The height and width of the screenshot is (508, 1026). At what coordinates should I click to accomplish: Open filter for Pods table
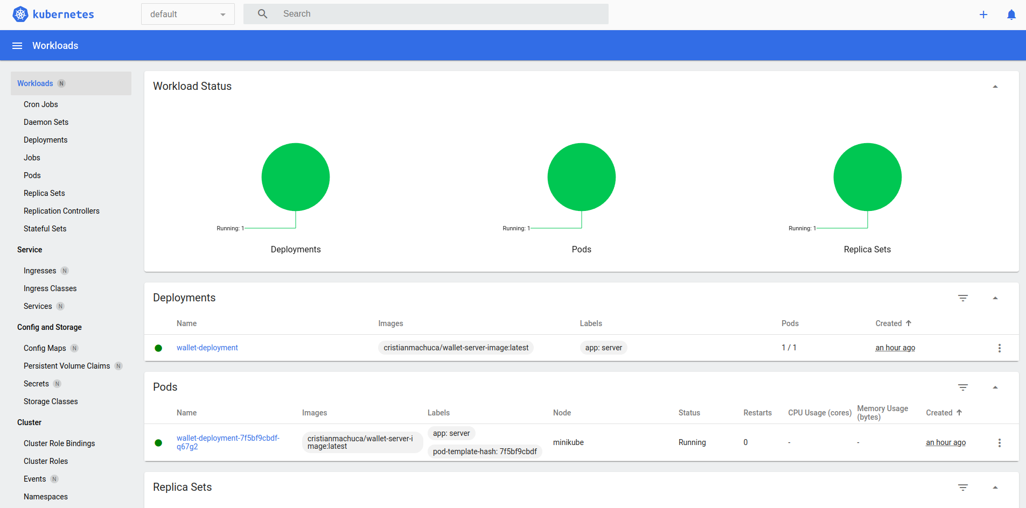963,387
